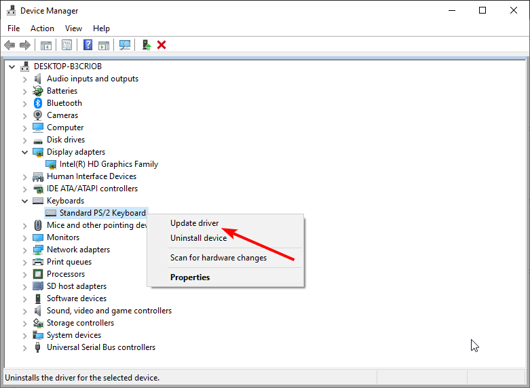Viewport: 530px width, 388px height.
Task: Click the SD host adapters icon
Action: [x=38, y=286]
